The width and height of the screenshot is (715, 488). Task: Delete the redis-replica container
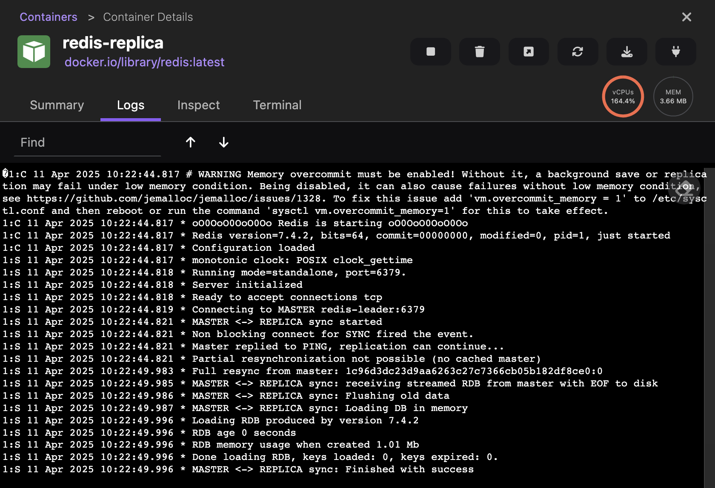pos(479,51)
